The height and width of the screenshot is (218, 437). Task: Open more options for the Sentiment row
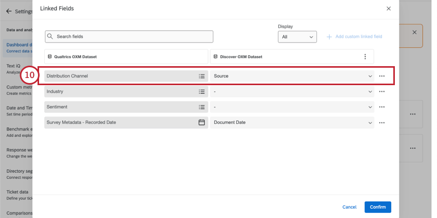tap(381, 107)
